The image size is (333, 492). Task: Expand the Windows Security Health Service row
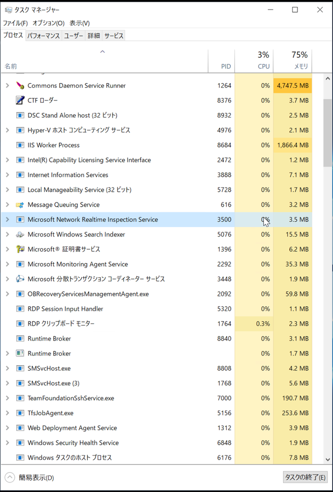[8, 443]
